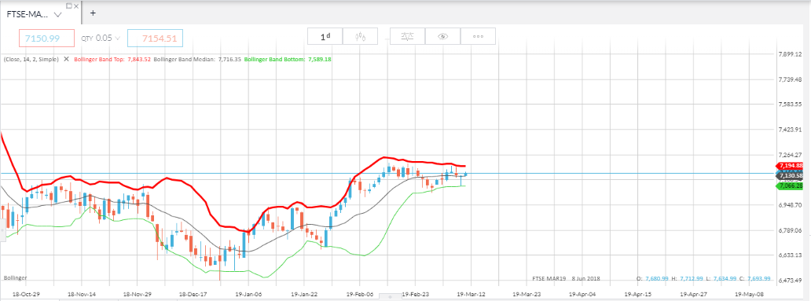Add a new chart tab with plus

93,13
